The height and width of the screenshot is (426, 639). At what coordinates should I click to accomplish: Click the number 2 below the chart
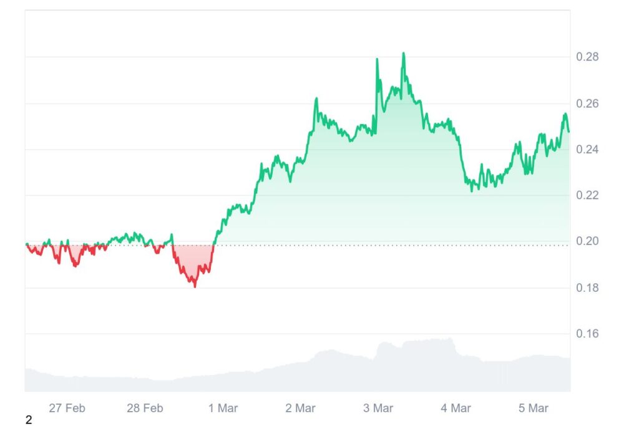click(x=29, y=420)
